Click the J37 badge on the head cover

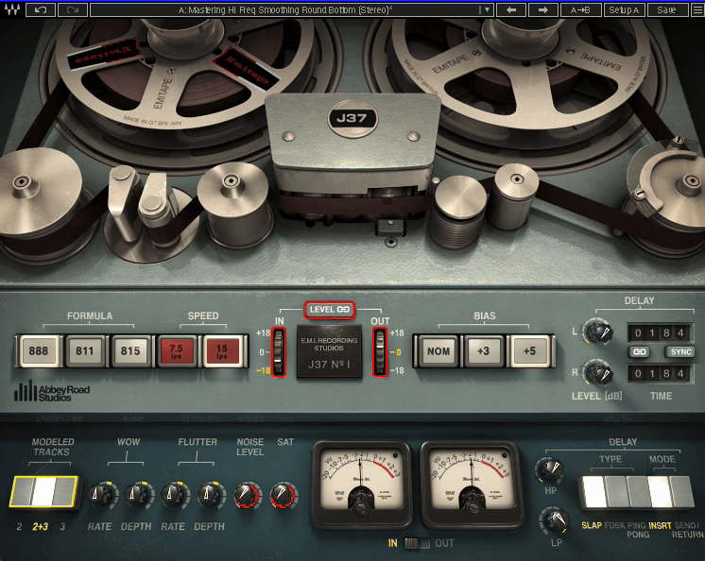(x=352, y=118)
